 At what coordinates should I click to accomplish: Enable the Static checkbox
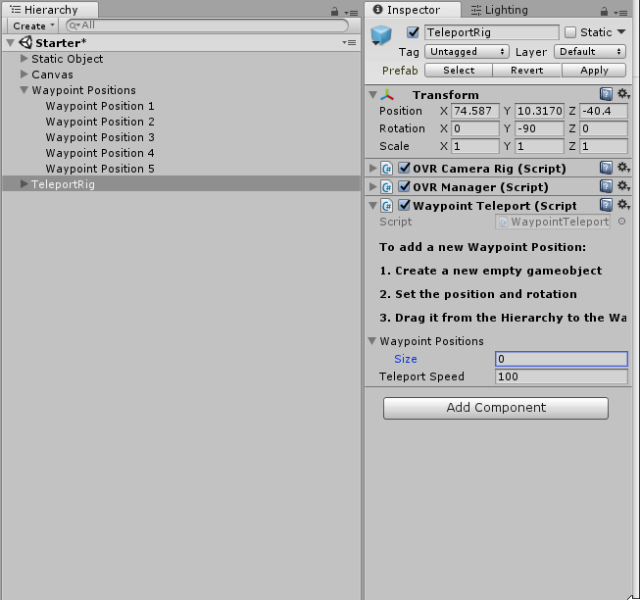click(x=570, y=32)
